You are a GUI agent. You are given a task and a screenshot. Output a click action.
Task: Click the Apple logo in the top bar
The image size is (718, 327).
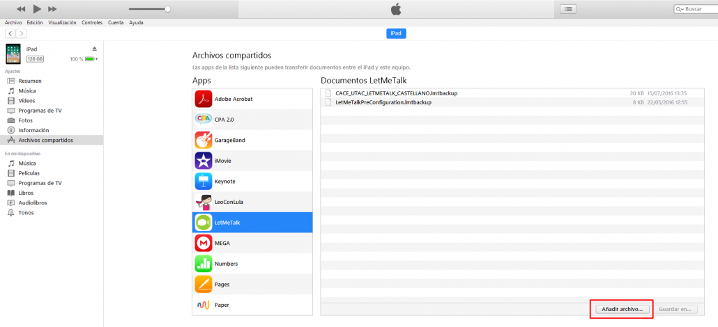(x=396, y=9)
